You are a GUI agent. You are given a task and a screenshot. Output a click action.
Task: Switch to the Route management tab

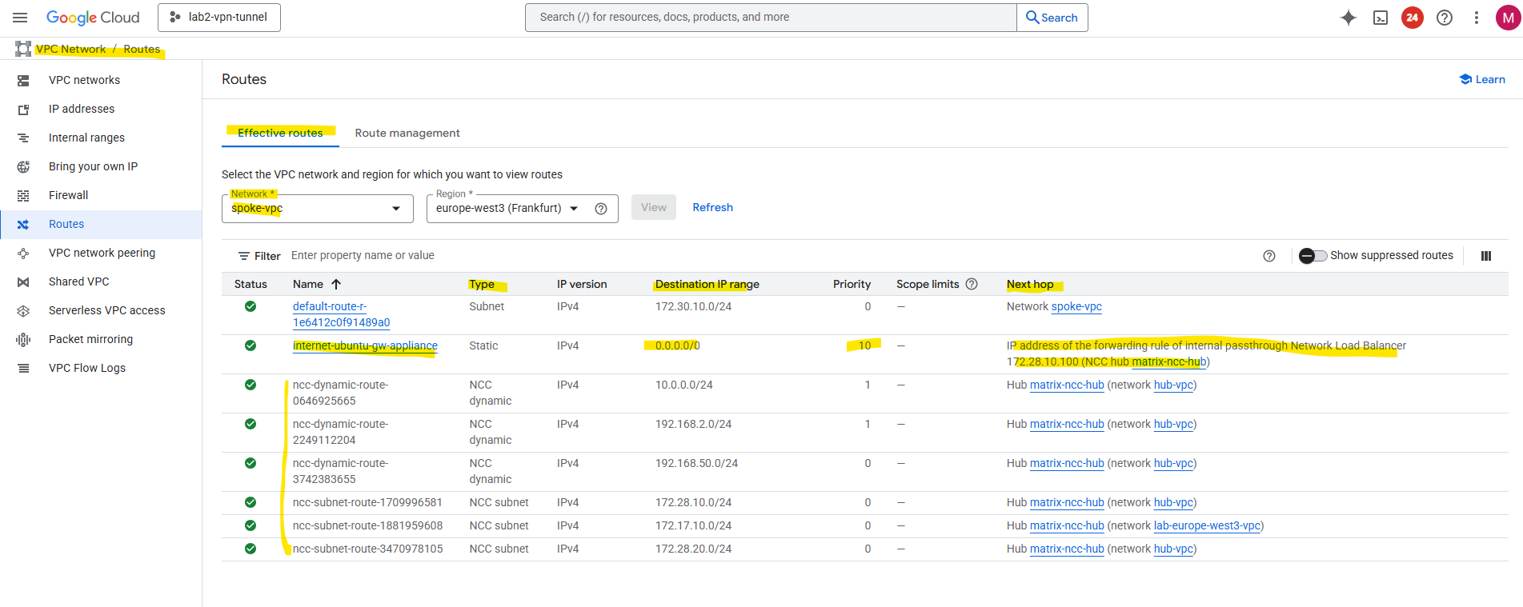(407, 133)
